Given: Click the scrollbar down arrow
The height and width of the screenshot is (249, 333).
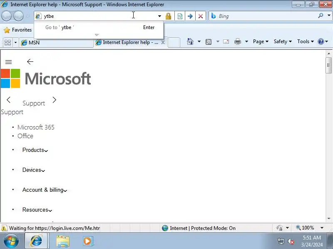Looking at the screenshot, I should click(329, 219).
